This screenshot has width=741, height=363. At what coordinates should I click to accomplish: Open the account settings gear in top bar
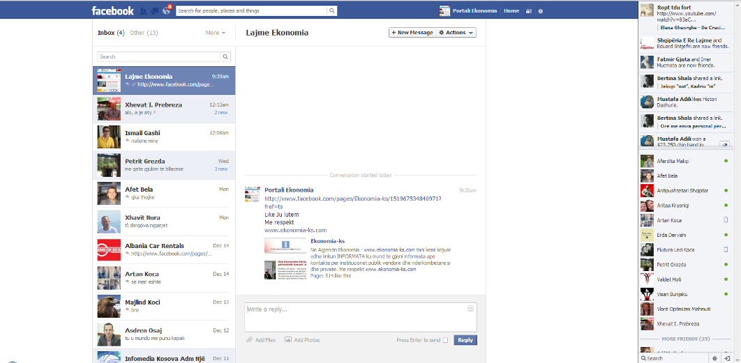pos(541,11)
